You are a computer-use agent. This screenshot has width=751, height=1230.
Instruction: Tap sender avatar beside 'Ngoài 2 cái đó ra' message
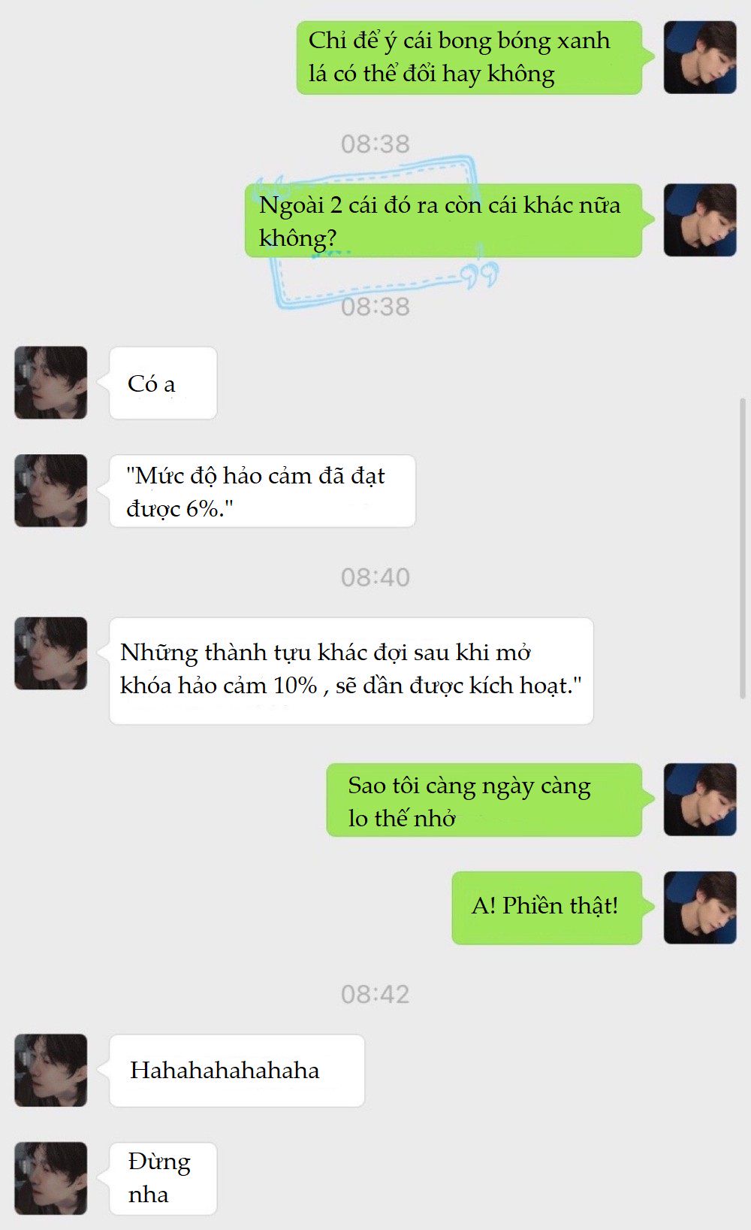700,220
